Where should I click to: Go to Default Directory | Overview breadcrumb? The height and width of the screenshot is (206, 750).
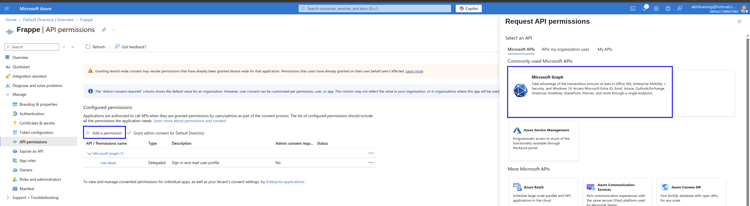pyautogui.click(x=48, y=20)
